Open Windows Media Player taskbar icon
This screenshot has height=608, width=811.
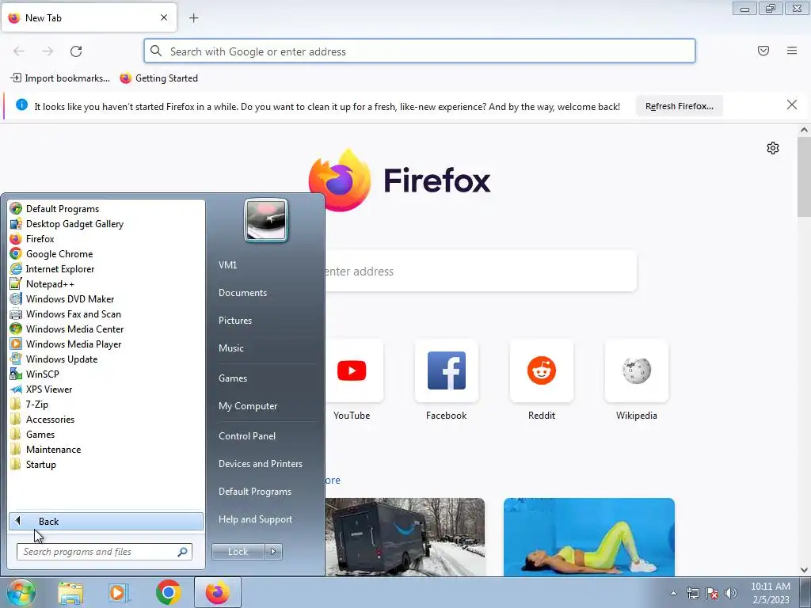point(120,593)
